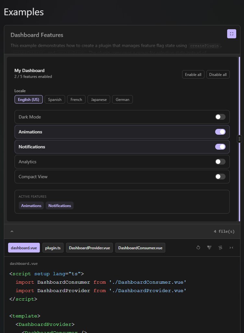
Task: Open the DashboardConsumer.vue file tab
Action: tap(140, 248)
